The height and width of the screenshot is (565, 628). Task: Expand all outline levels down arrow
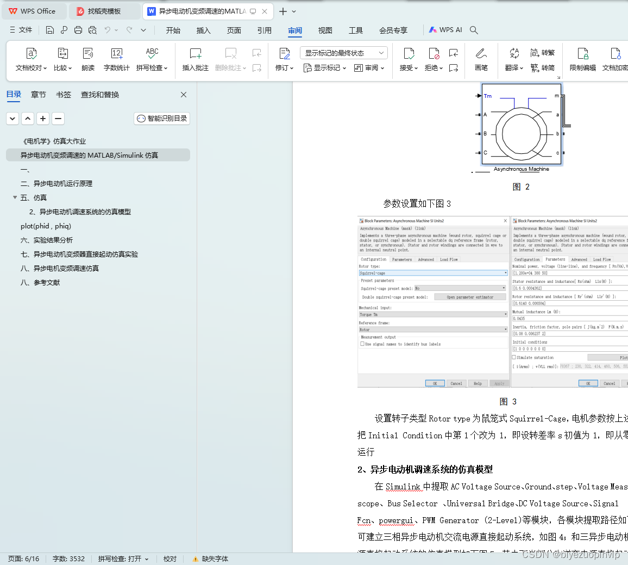pyautogui.click(x=12, y=119)
